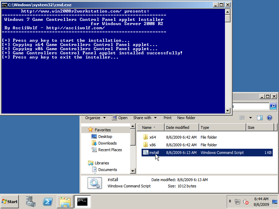Image resolution: width=279 pixels, height=209 pixels.
Task: Close the cmd.exe window
Action: click(x=228, y=5)
